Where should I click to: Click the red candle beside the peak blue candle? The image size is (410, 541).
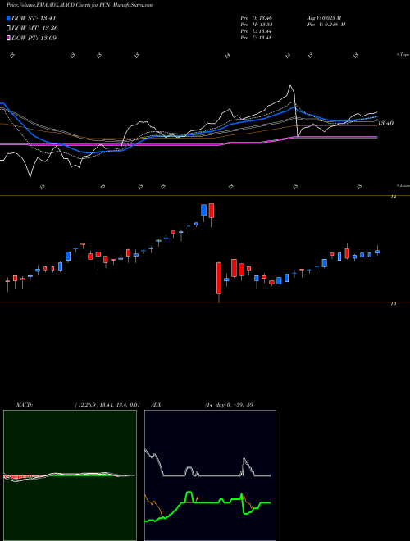[212, 211]
